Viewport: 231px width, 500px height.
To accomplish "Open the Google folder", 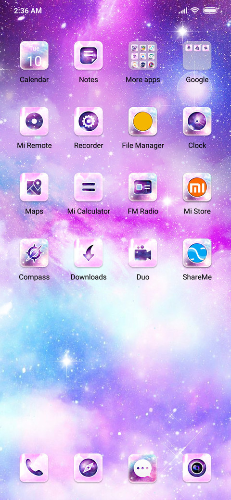I will coord(197,55).
